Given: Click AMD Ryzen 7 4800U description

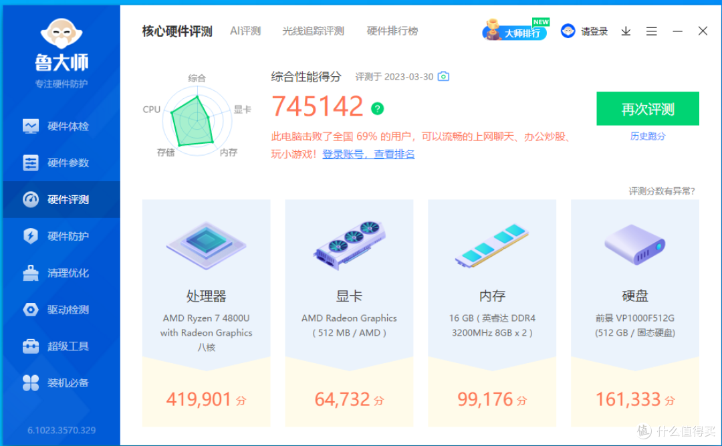Looking at the screenshot, I should (206, 332).
